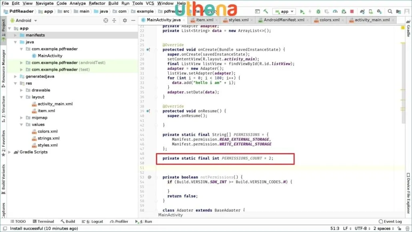The width and height of the screenshot is (412, 232).
Task: Click the Search Everywhere magnifier icon
Action: [x=390, y=11]
